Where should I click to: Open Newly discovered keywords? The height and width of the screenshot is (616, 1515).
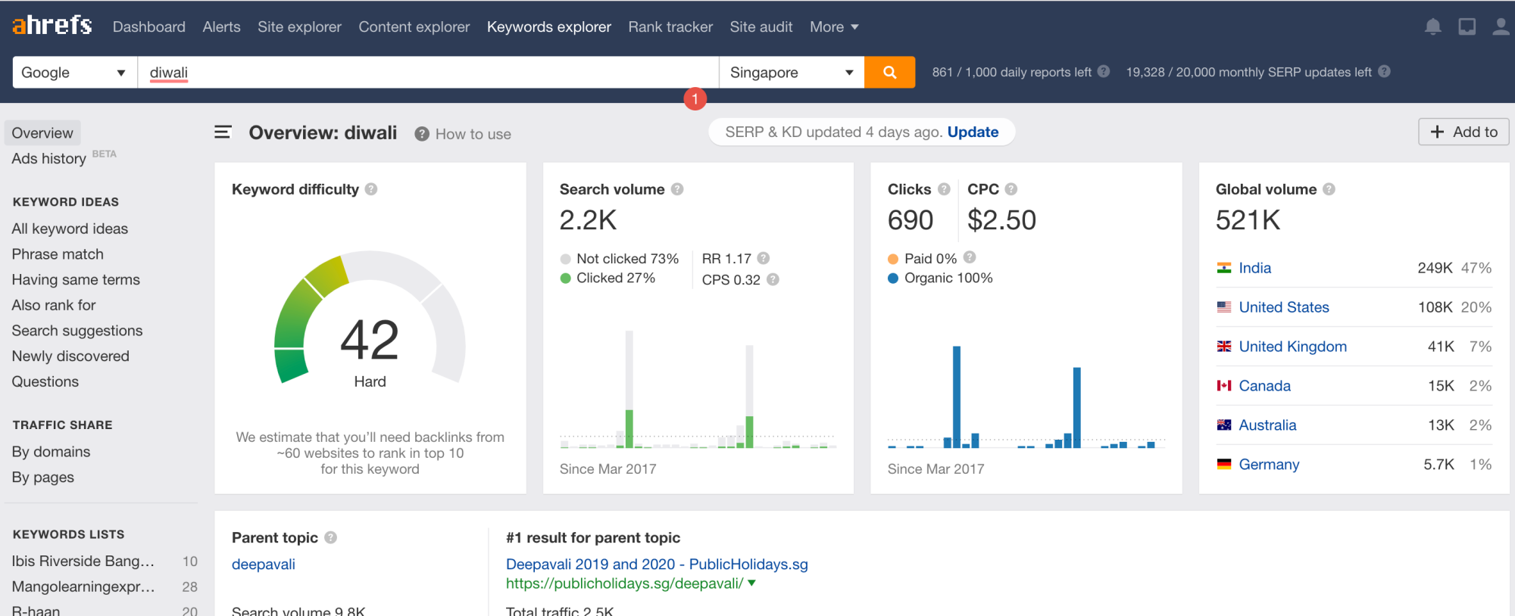[70, 356]
